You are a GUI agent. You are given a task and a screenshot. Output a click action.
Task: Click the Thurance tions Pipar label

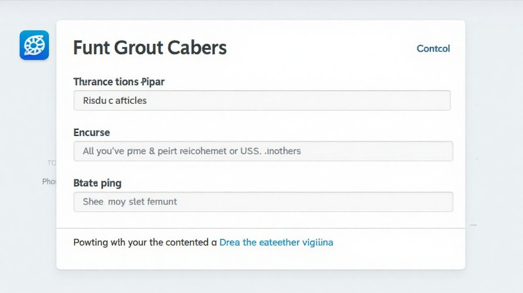[119, 82]
